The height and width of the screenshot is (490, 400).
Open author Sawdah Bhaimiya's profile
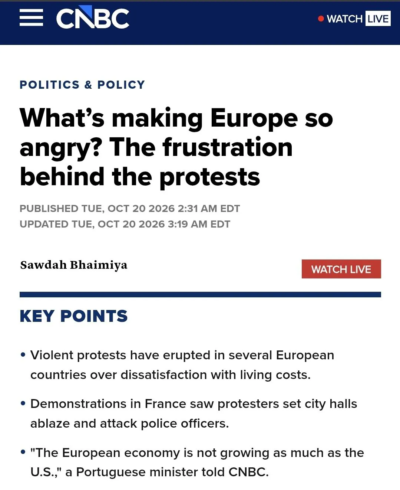[x=74, y=265]
